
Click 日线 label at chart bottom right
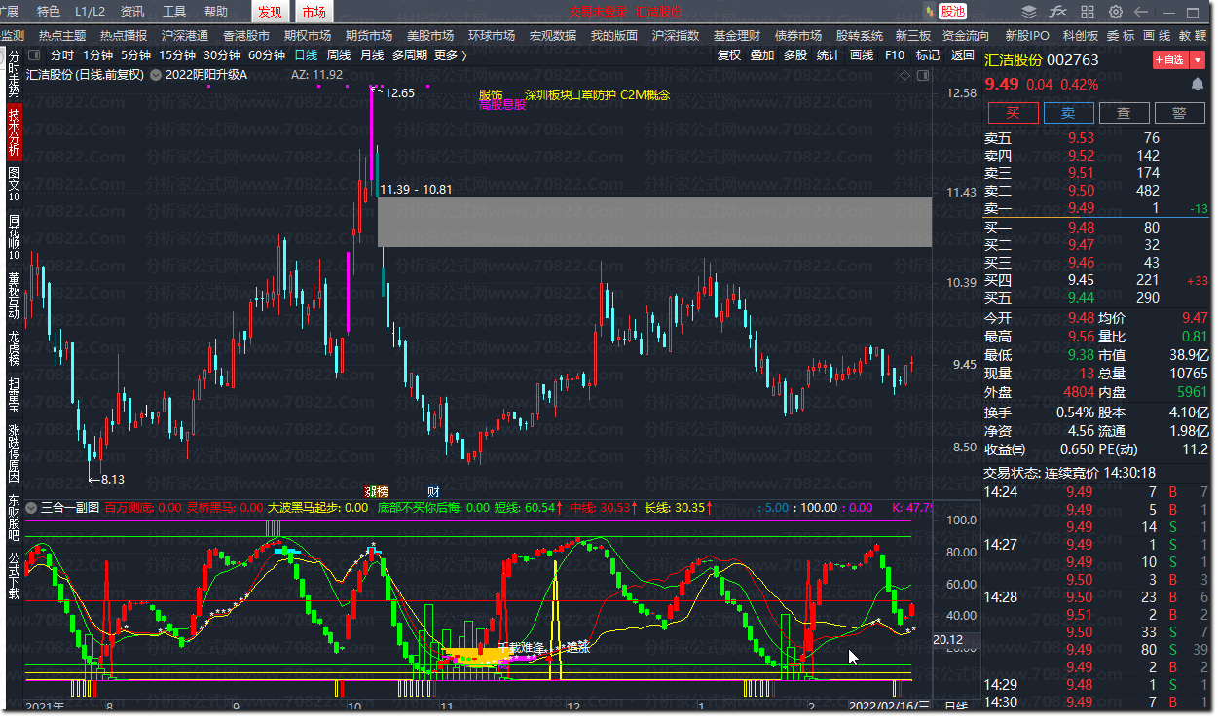[x=956, y=707]
